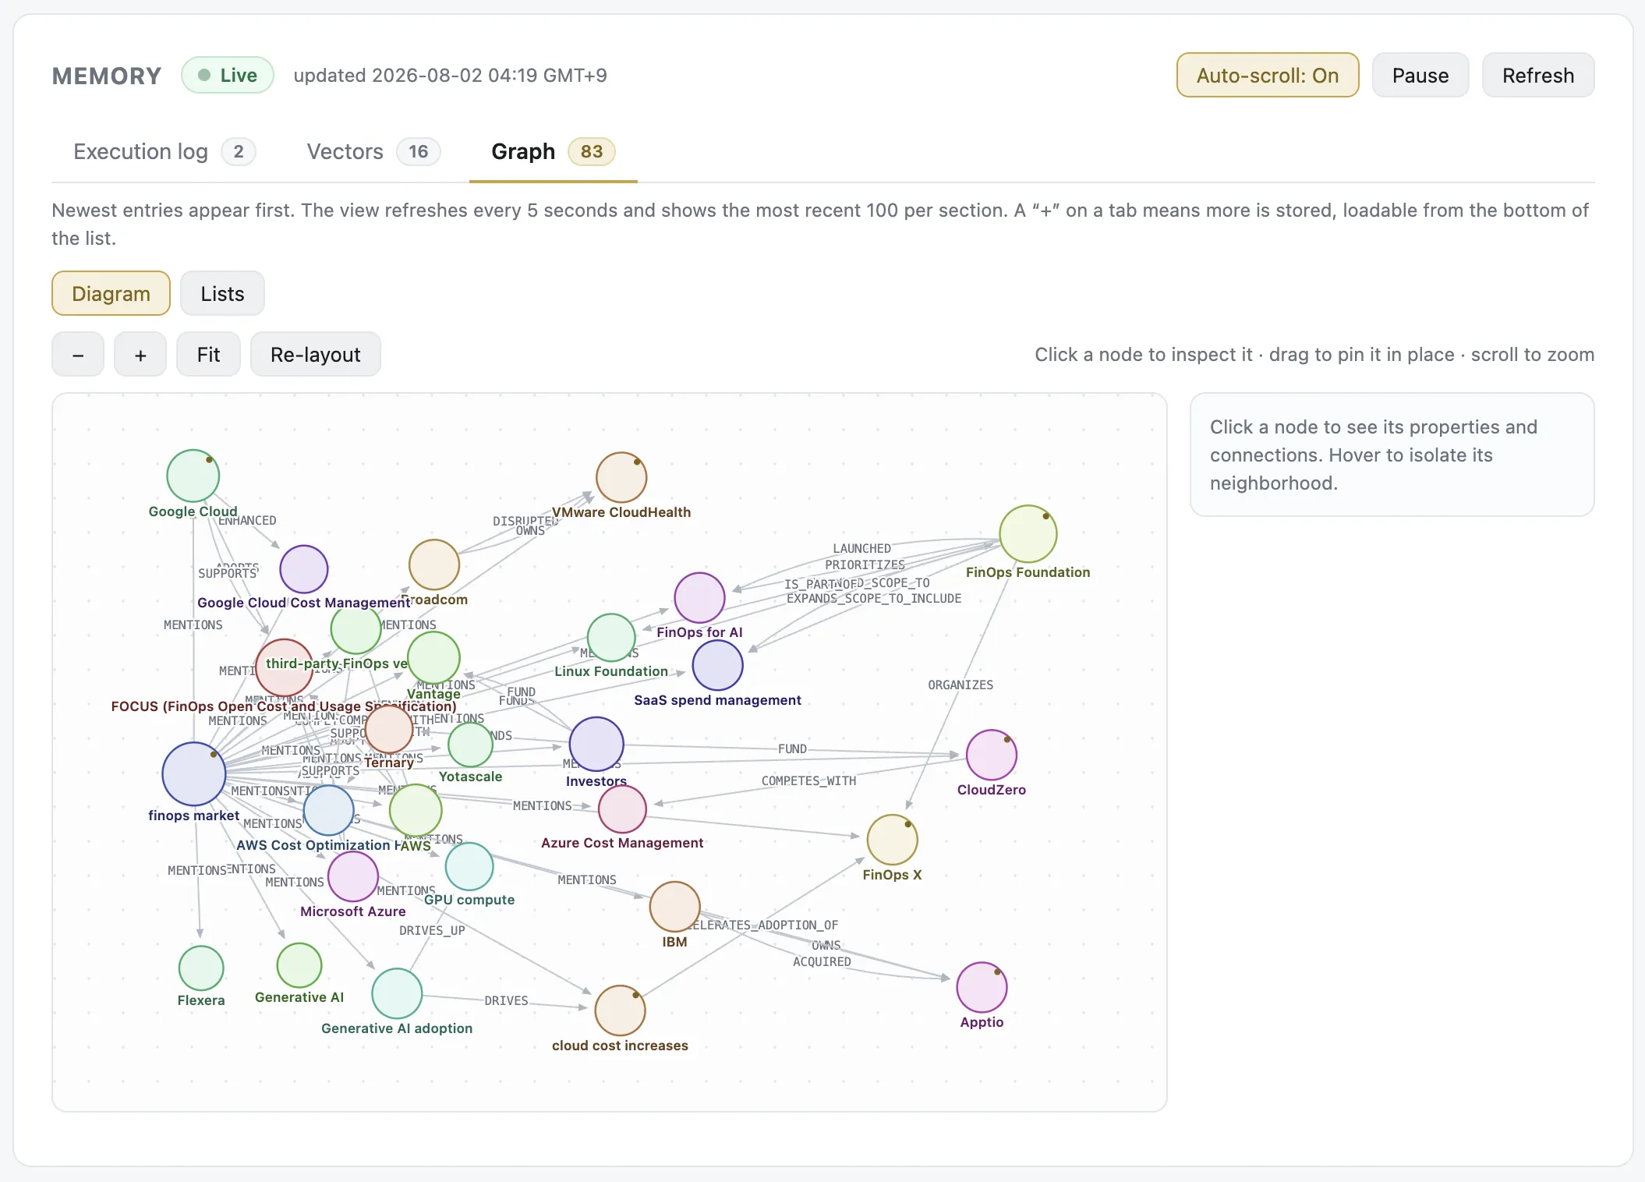This screenshot has width=1645, height=1182.
Task: Inspect the FinOps X node
Action: pos(893,840)
